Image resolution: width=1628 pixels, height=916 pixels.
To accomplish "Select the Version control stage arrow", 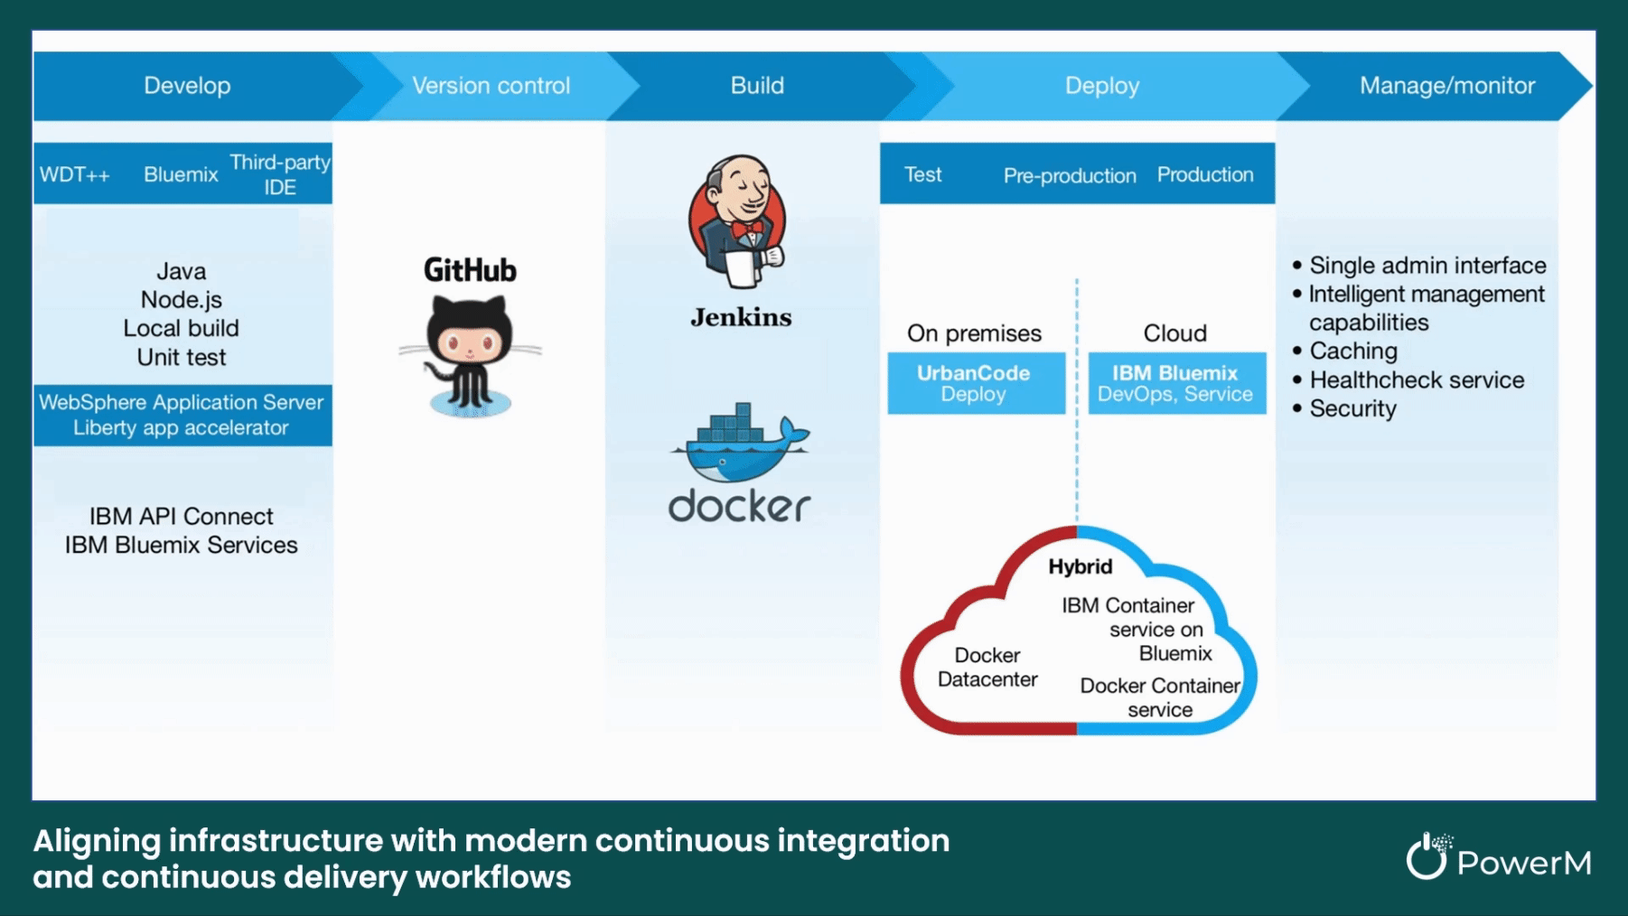I will pyautogui.click(x=491, y=86).
